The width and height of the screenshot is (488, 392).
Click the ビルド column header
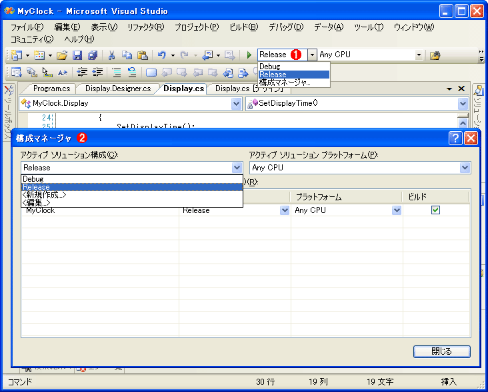pos(436,197)
